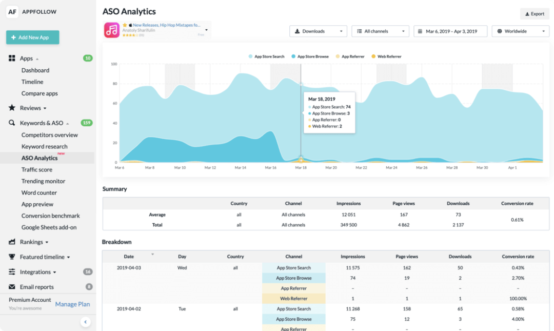Select Traffic score in sidebar menu
554x331 pixels.
tap(36, 169)
